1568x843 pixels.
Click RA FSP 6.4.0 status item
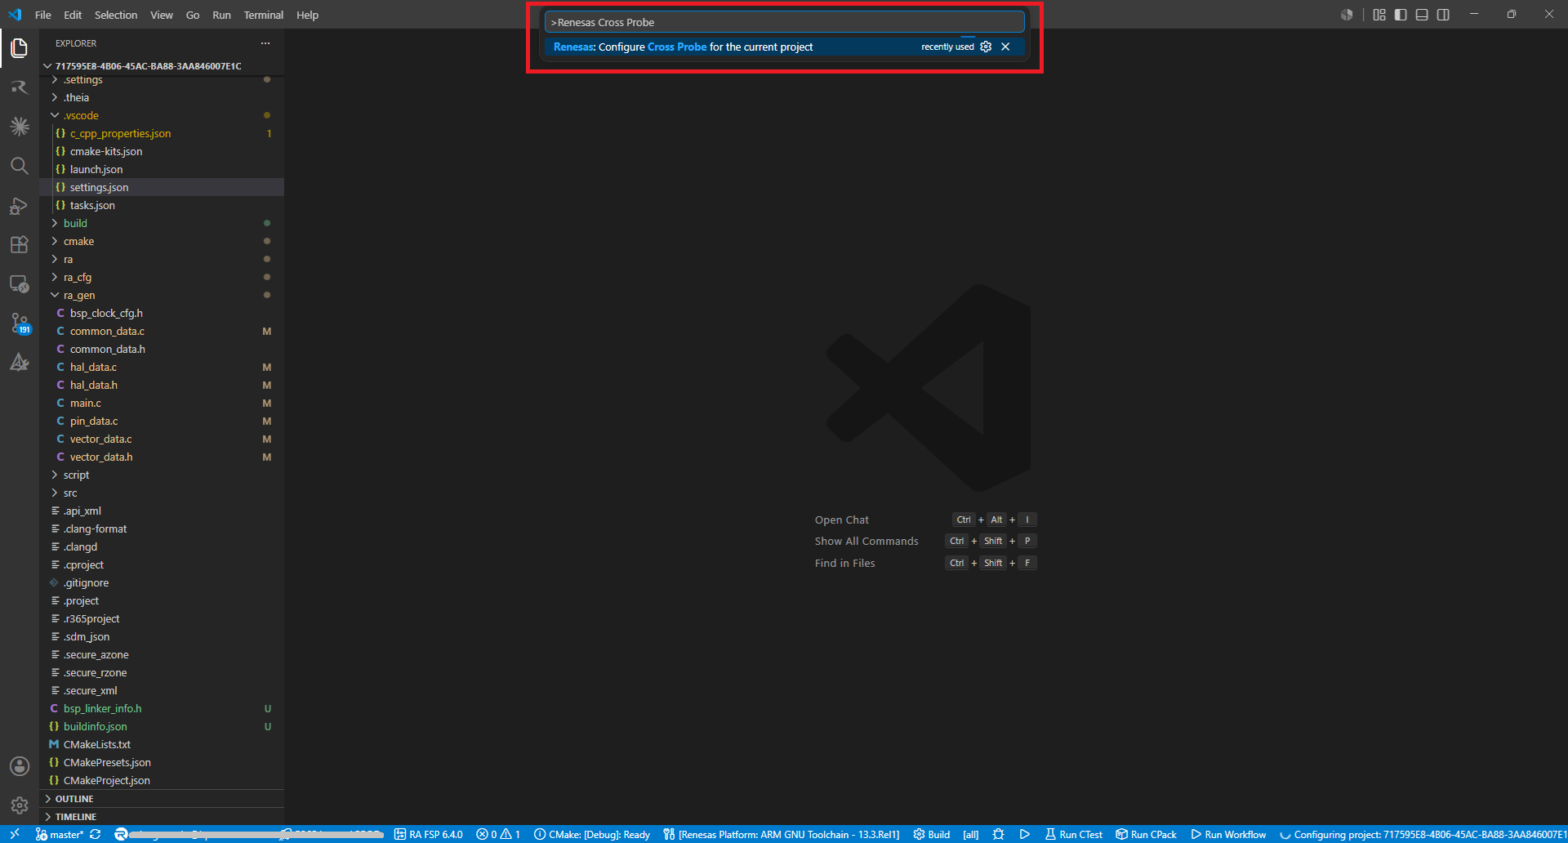(429, 834)
